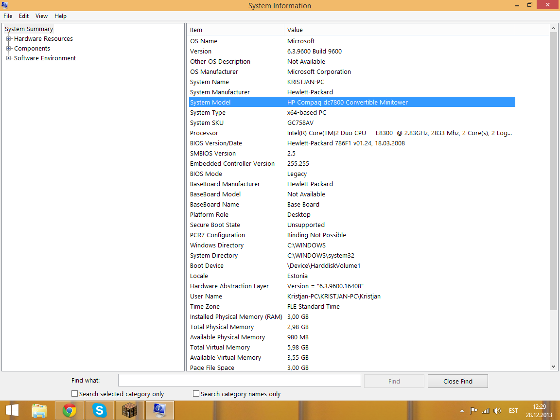Click into the Find what text field

pos(239,380)
